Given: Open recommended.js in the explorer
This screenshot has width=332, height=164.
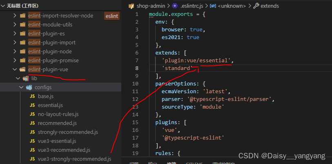Looking at the screenshot, I should pyautogui.click(x=58, y=123).
